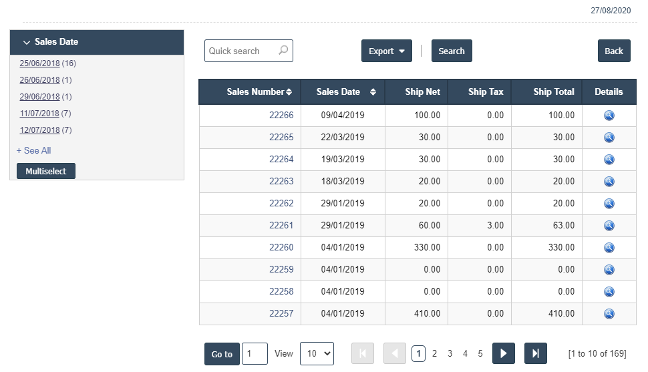This screenshot has width=648, height=372.
Task: Open the Export dropdown
Action: pyautogui.click(x=386, y=51)
